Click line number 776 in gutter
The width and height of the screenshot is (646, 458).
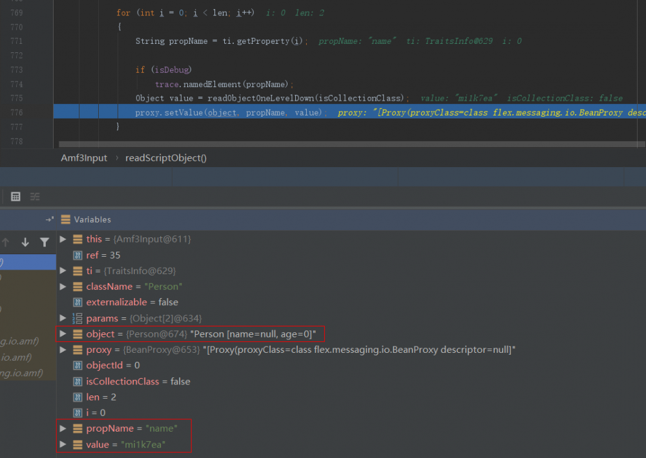(x=17, y=112)
